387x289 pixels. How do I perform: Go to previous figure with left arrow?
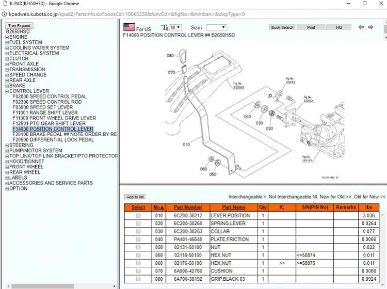361,27
